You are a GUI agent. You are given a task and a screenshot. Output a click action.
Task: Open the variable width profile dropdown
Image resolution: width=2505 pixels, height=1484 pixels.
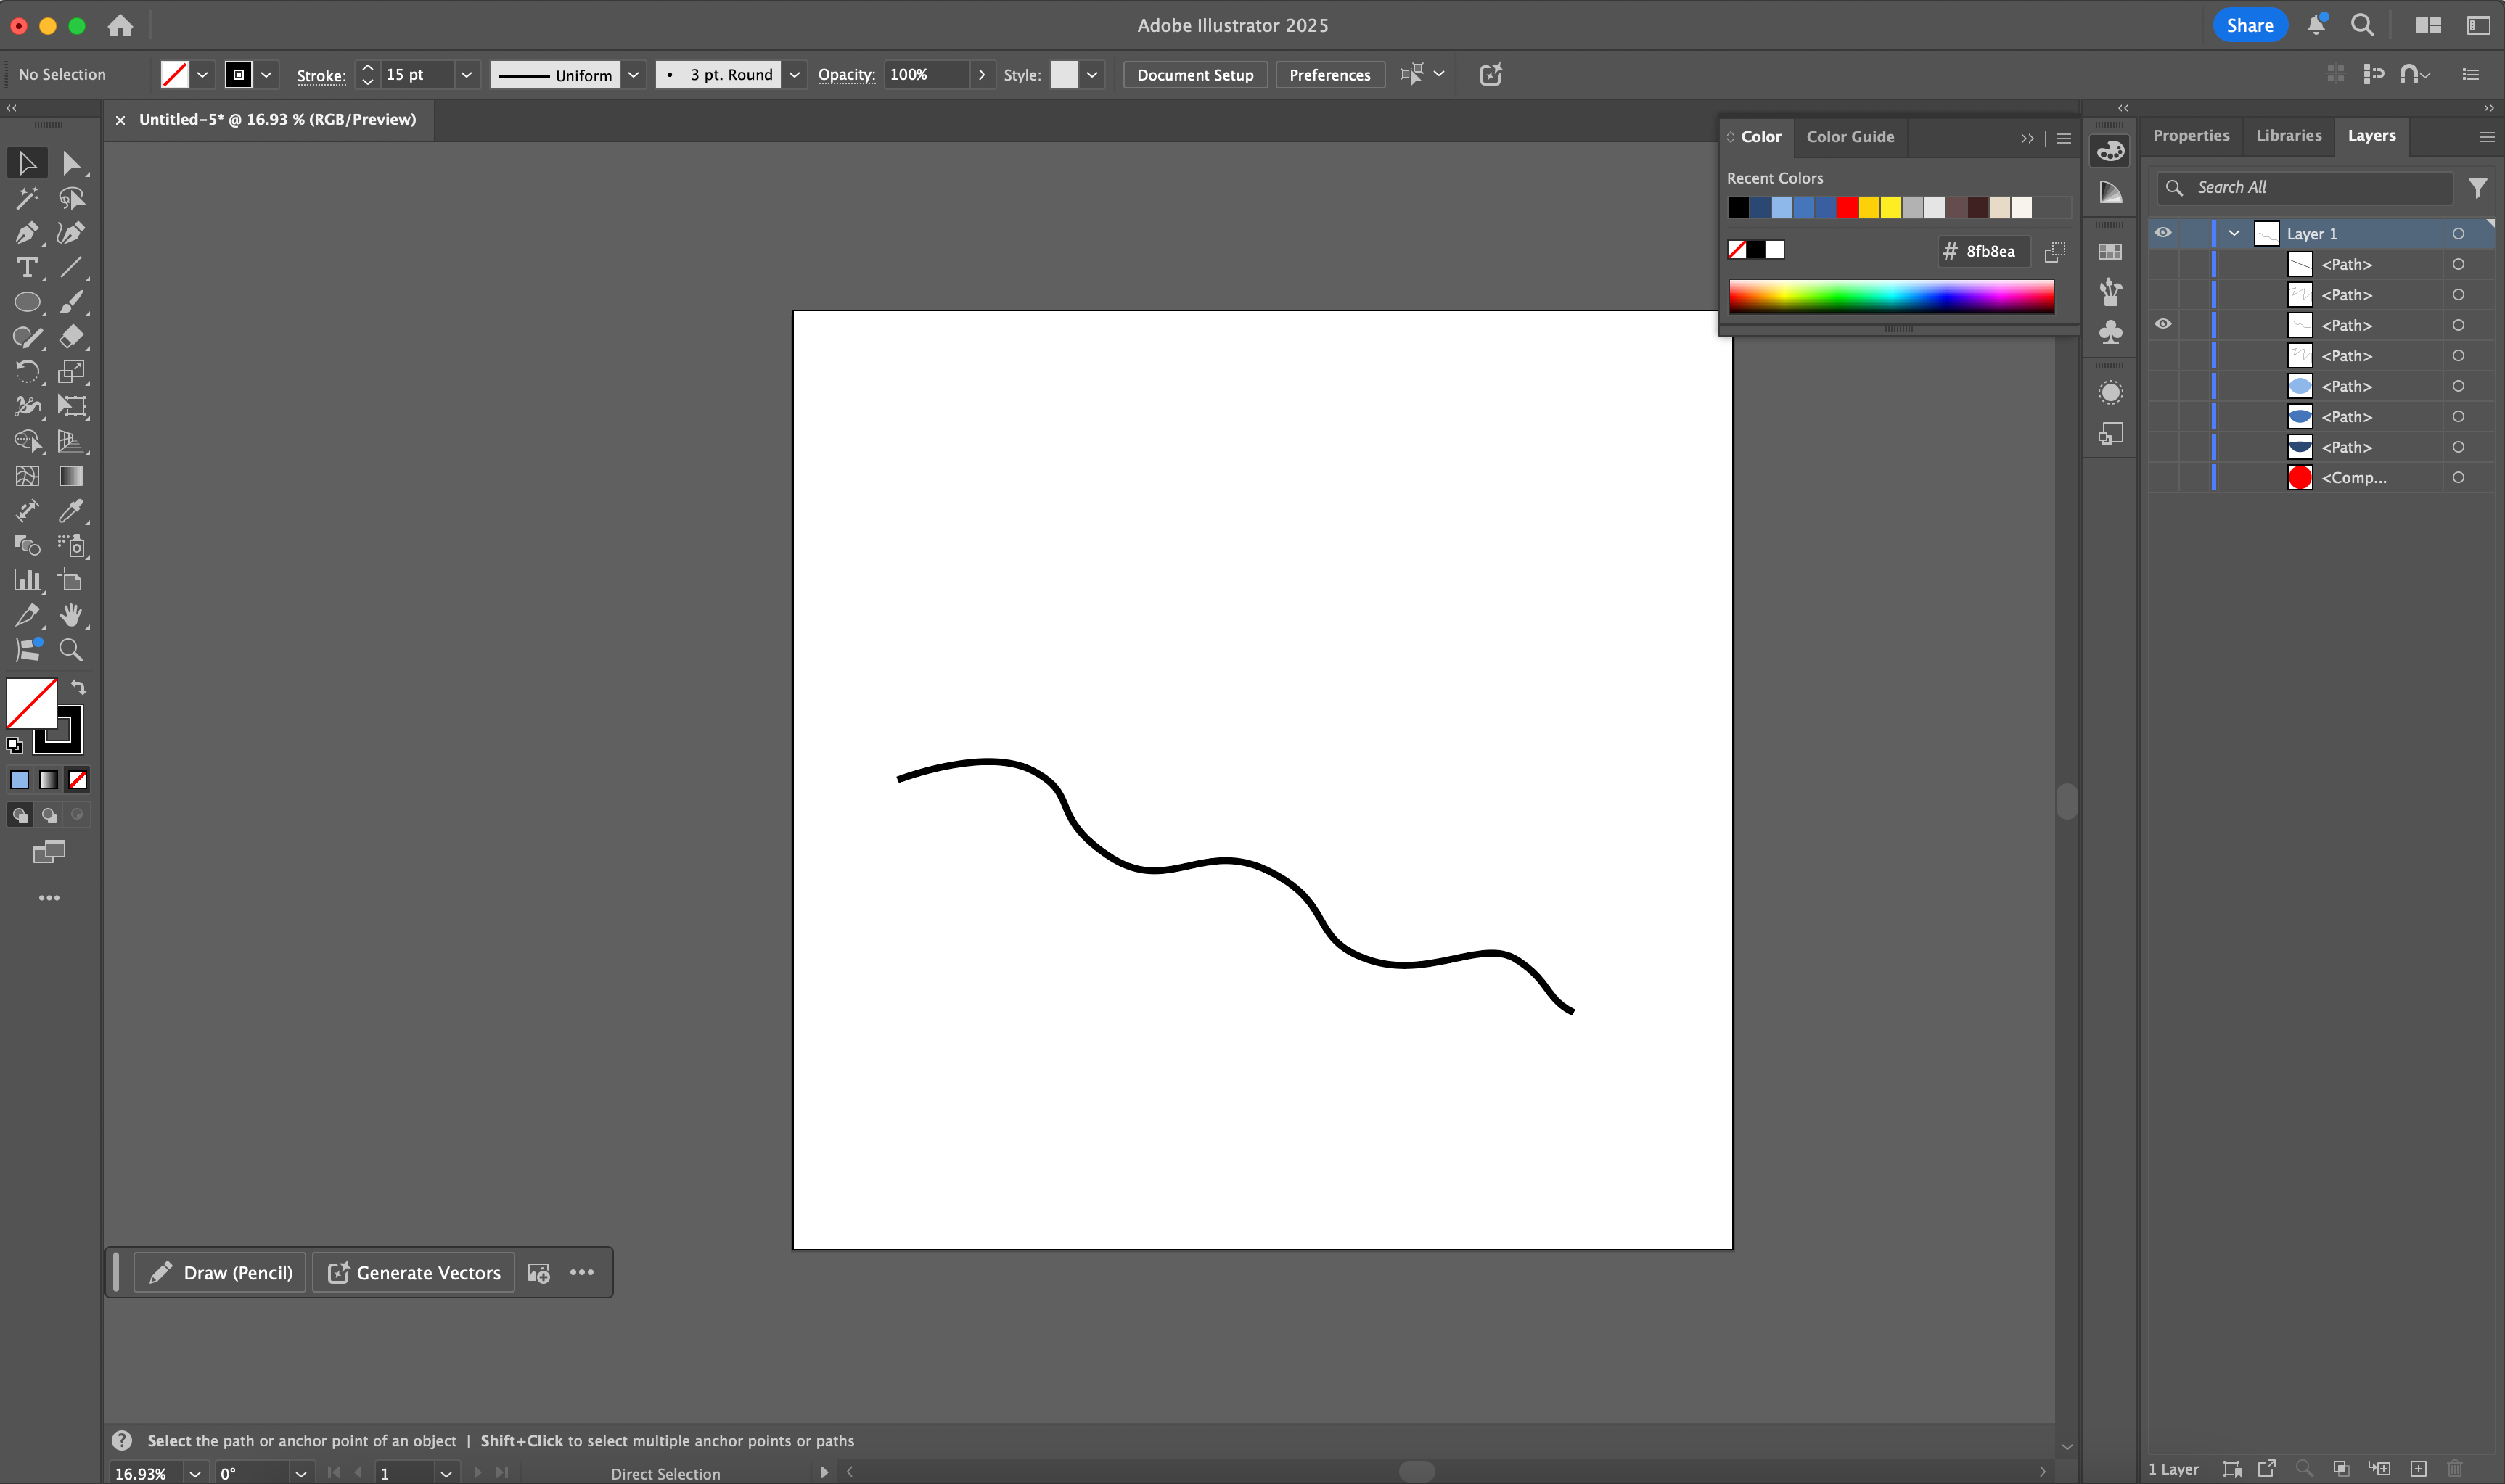click(x=634, y=74)
